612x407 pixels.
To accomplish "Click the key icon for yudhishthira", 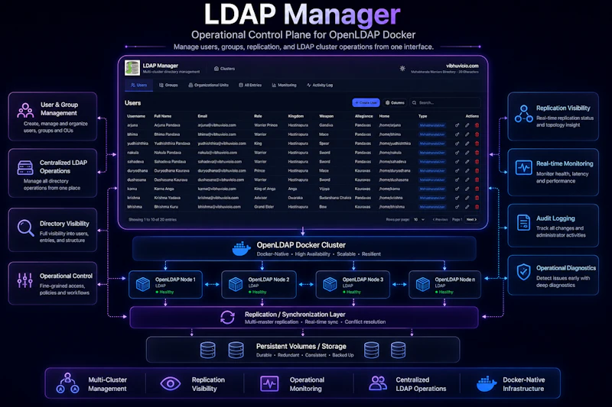I will (457, 144).
